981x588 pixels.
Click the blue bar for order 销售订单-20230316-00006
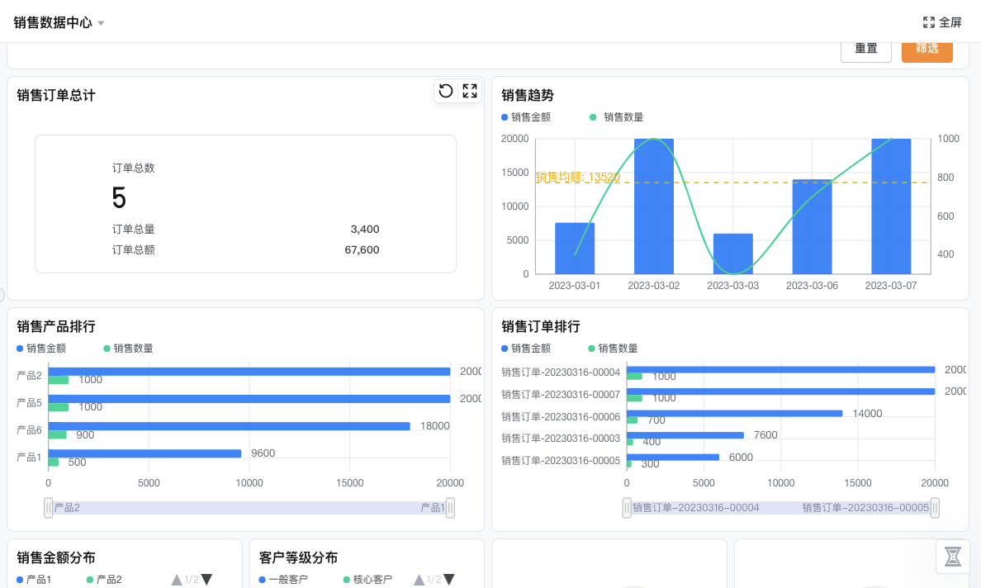734,414
